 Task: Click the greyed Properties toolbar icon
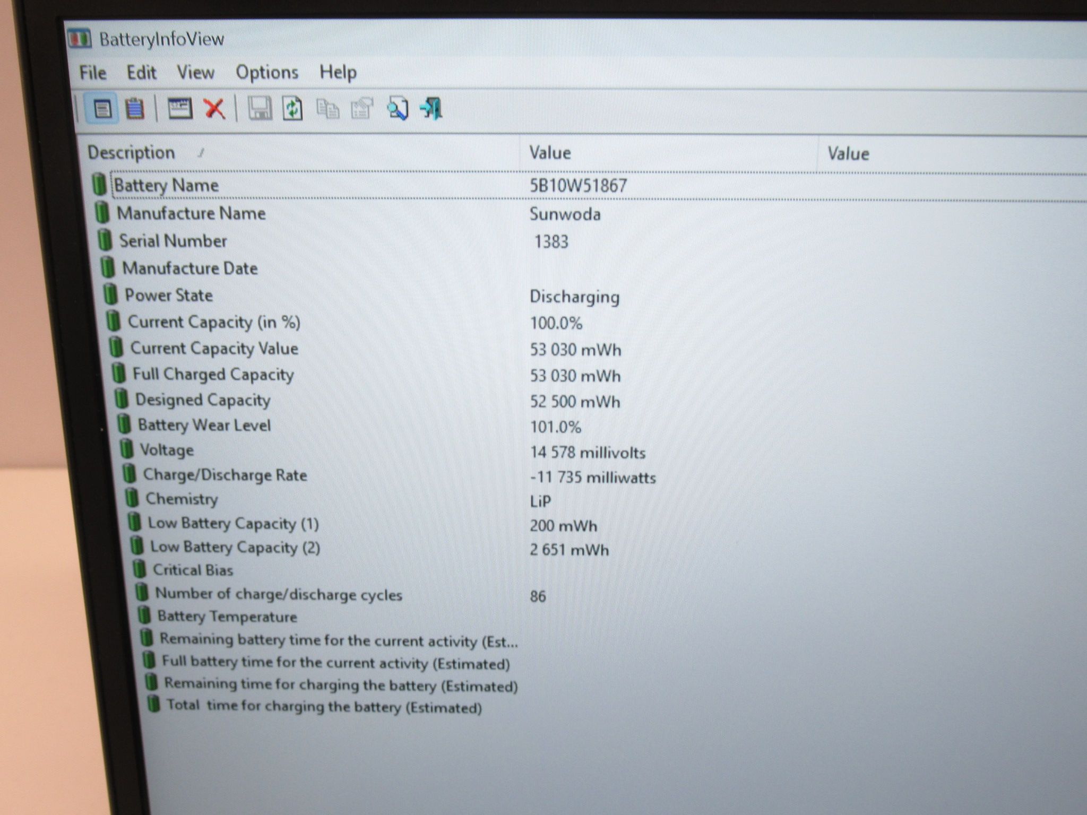coord(362,109)
